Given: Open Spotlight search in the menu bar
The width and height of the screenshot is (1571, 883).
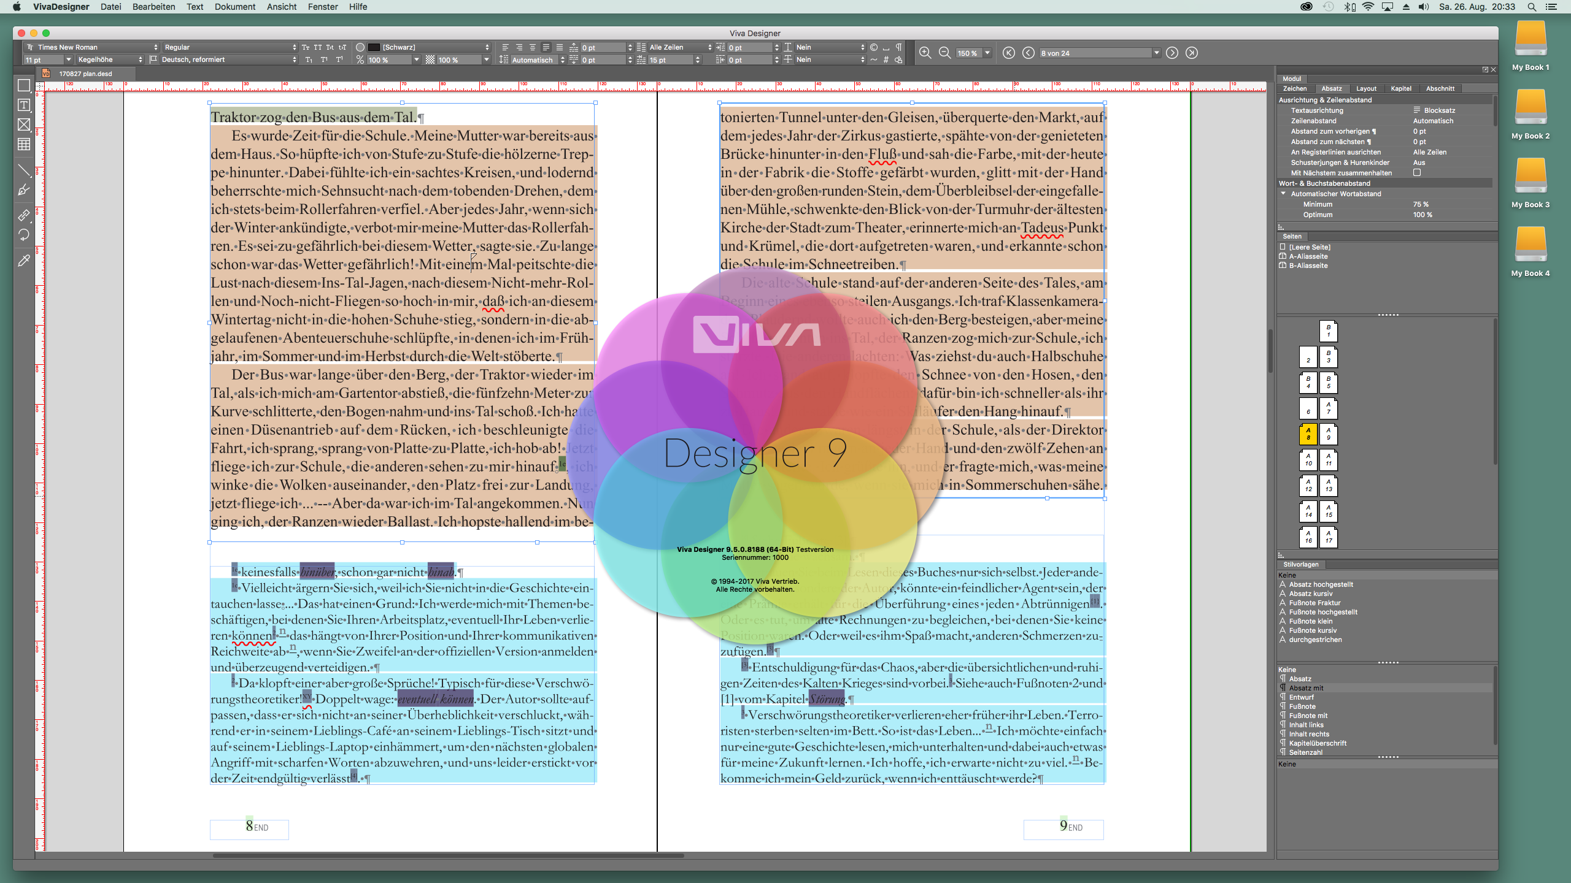Looking at the screenshot, I should 1532,7.
